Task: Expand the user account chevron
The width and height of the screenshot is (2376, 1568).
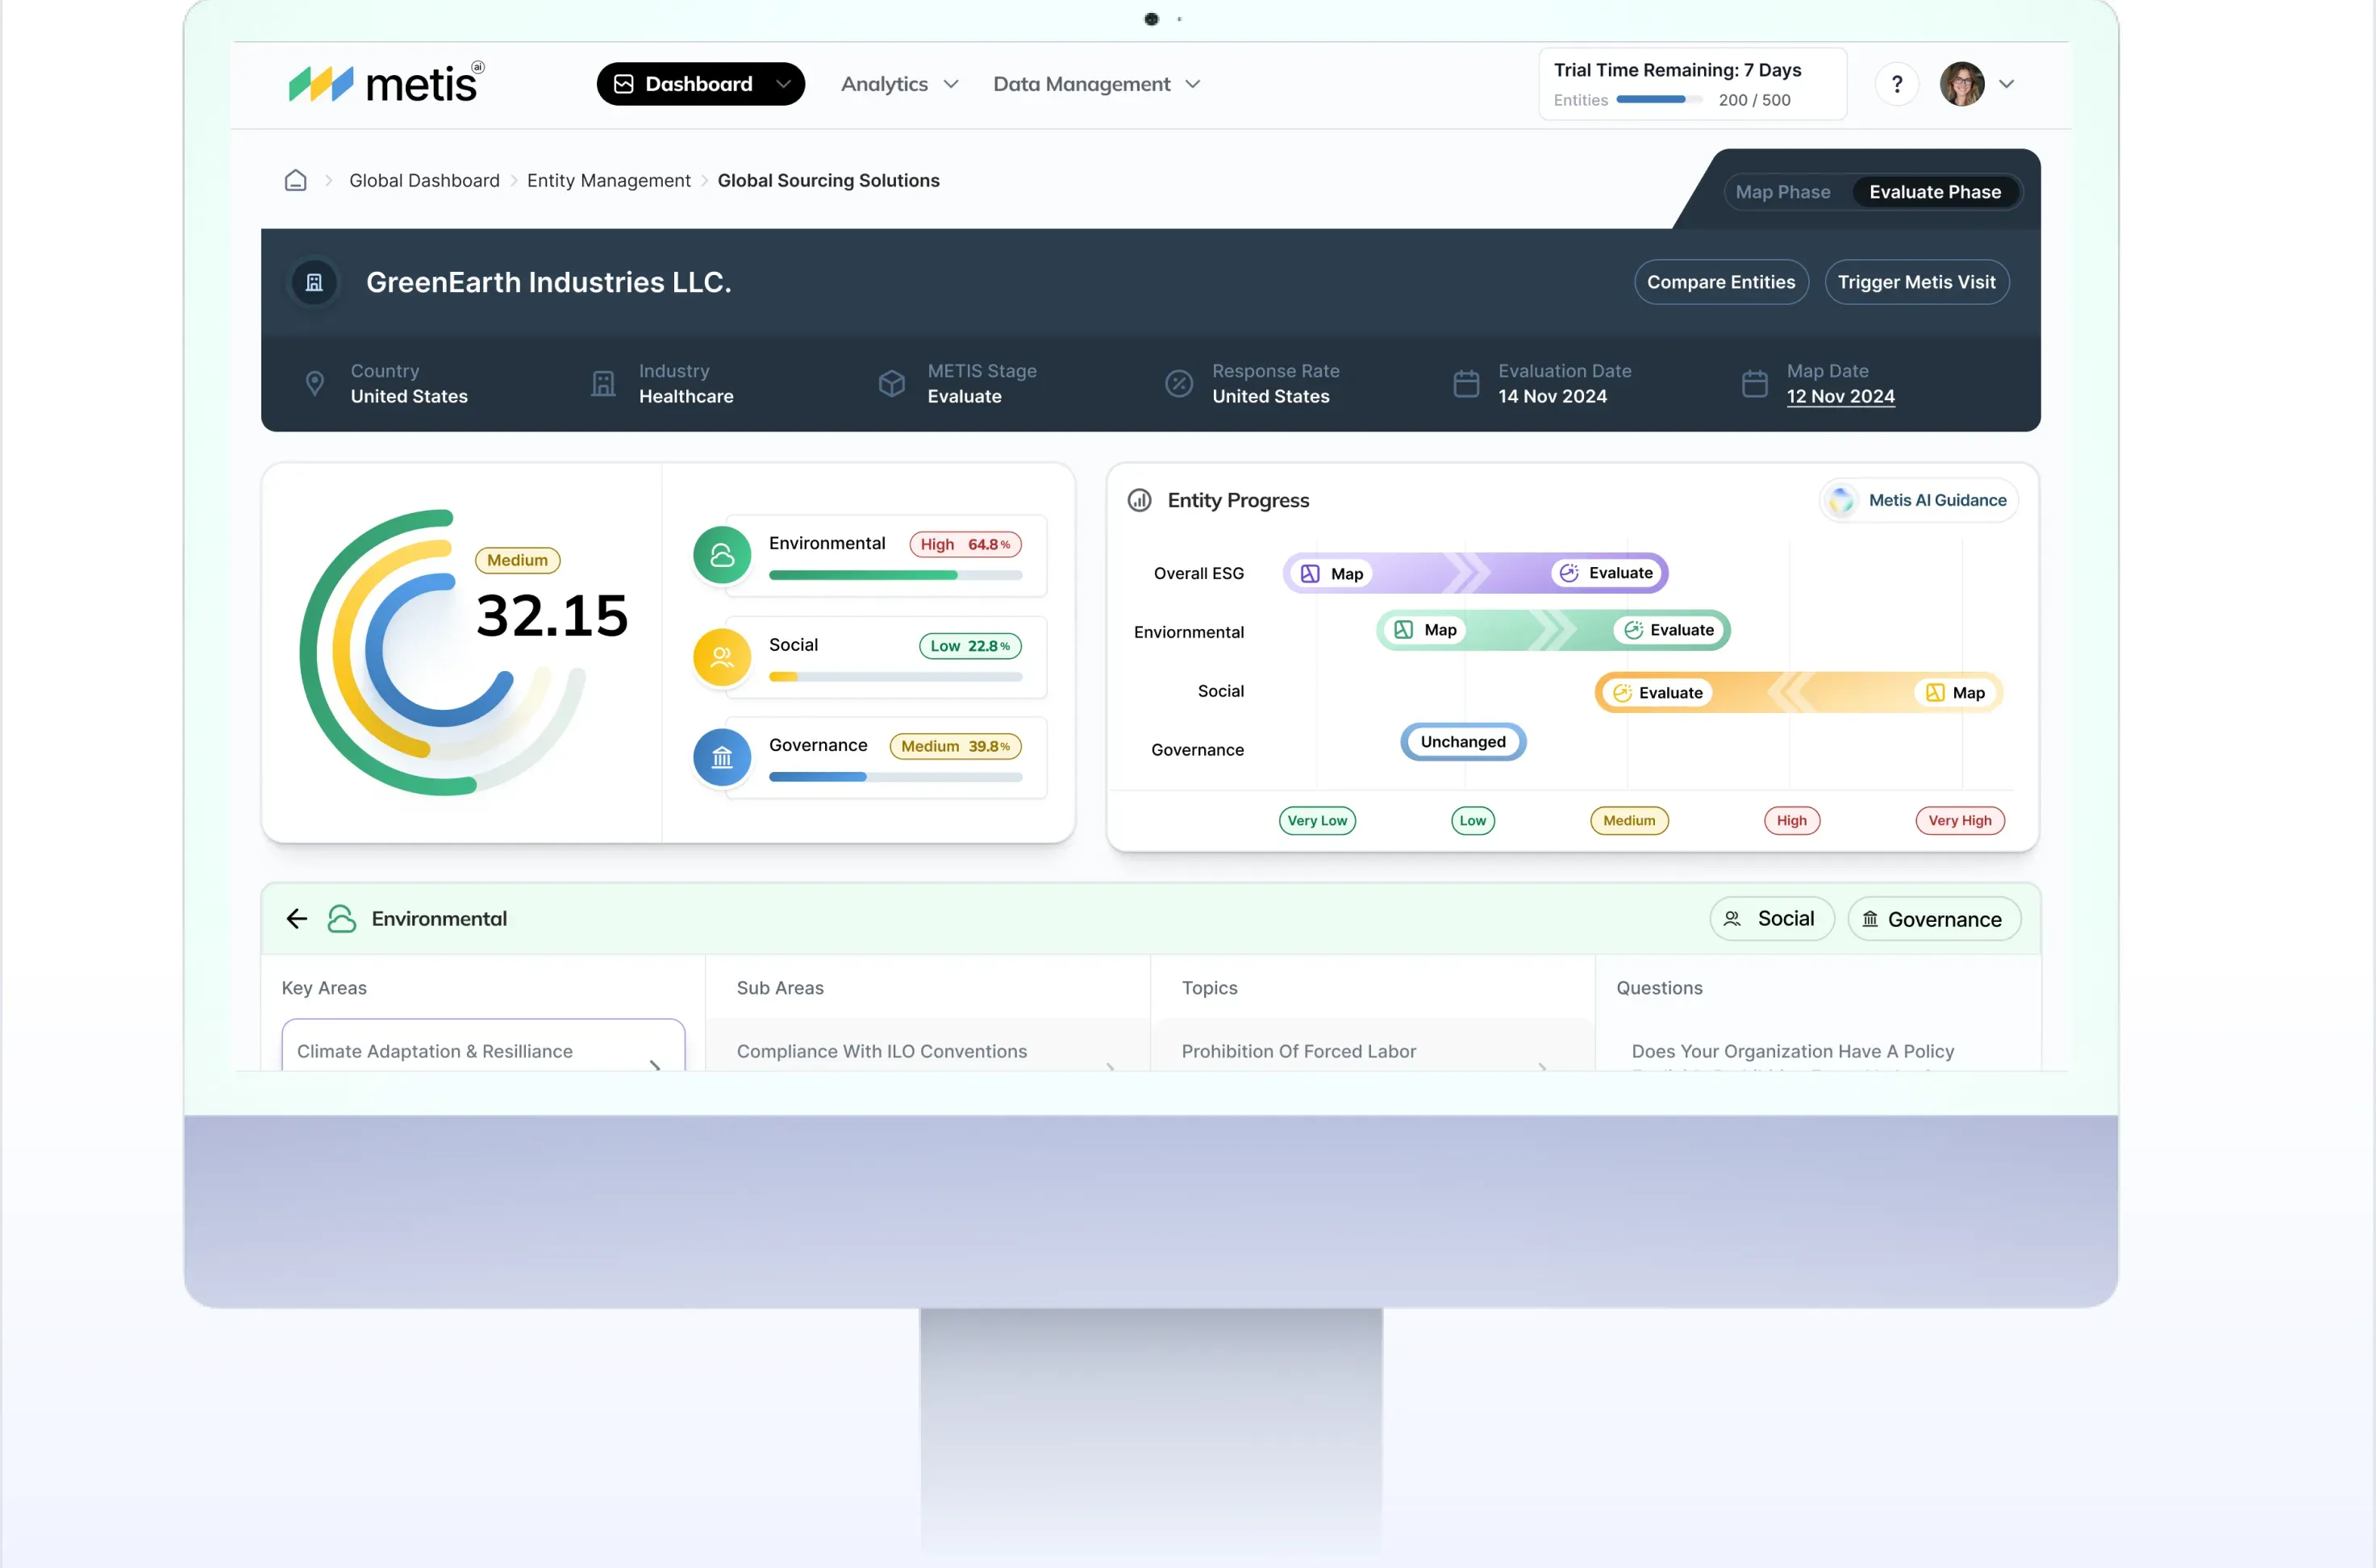Action: click(2006, 84)
